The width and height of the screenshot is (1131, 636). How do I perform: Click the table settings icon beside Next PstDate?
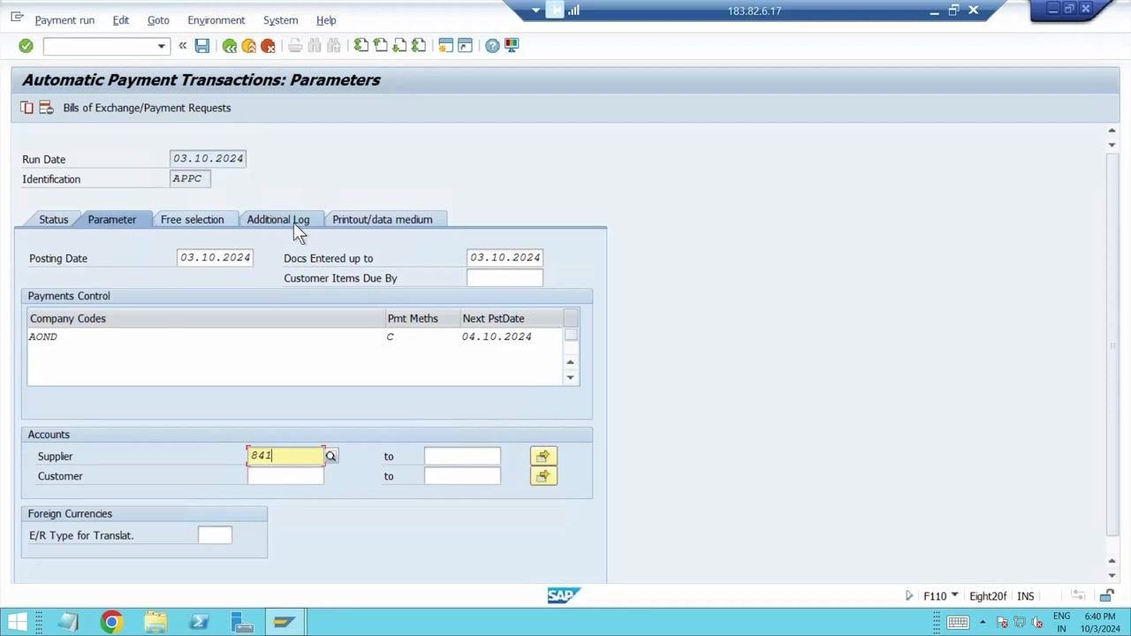point(571,319)
